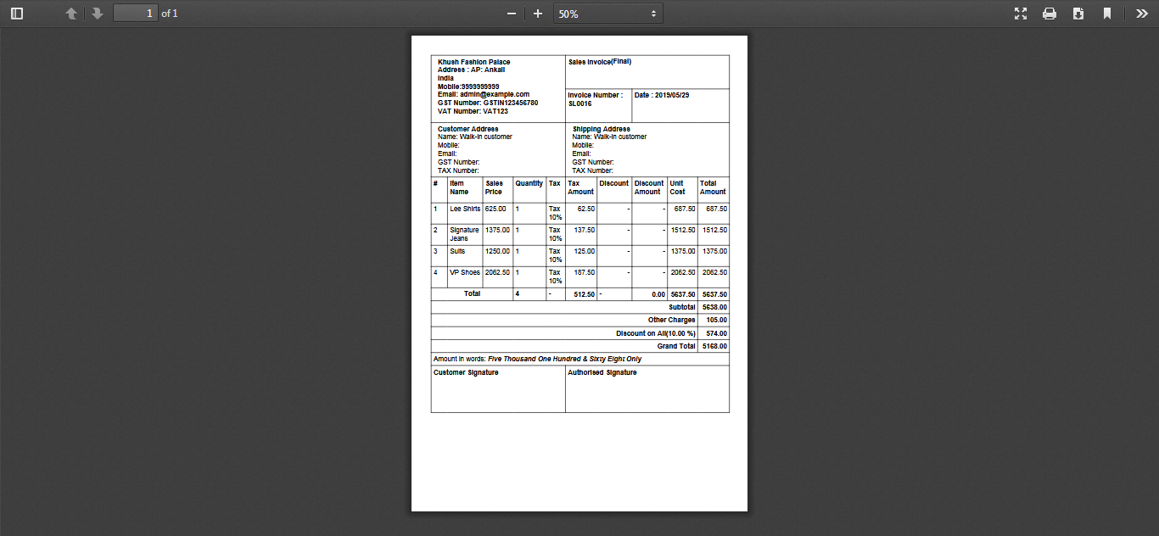Screen dimensions: 1159x536
Task: Click the Khush Fashion Palace company name
Action: [x=473, y=62]
